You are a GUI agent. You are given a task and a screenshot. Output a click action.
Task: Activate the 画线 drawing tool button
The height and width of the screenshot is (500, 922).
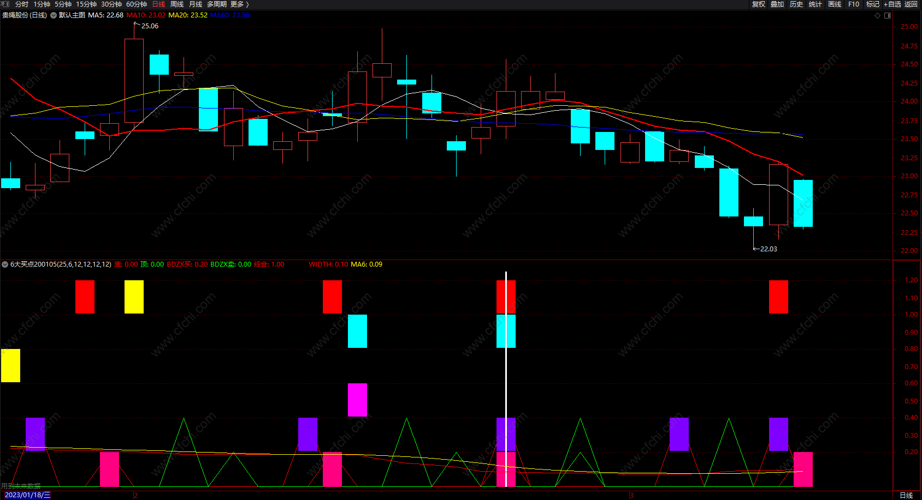coord(835,4)
